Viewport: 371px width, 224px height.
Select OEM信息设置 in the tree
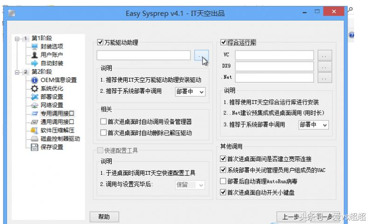(x=59, y=80)
